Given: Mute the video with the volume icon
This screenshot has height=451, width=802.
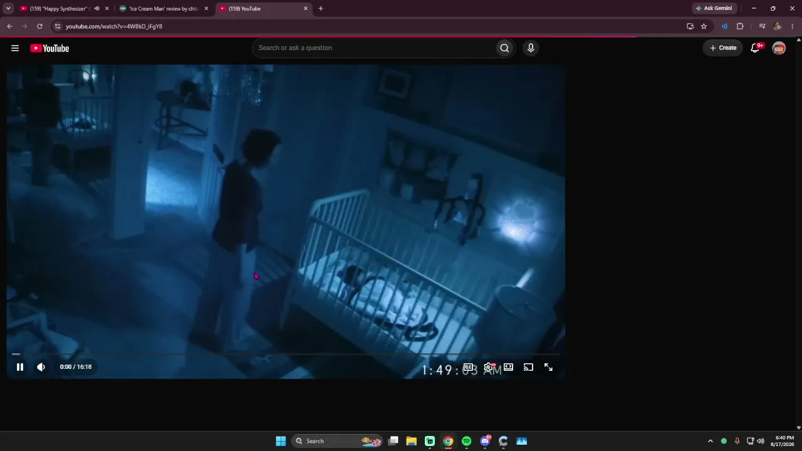Looking at the screenshot, I should pyautogui.click(x=41, y=367).
